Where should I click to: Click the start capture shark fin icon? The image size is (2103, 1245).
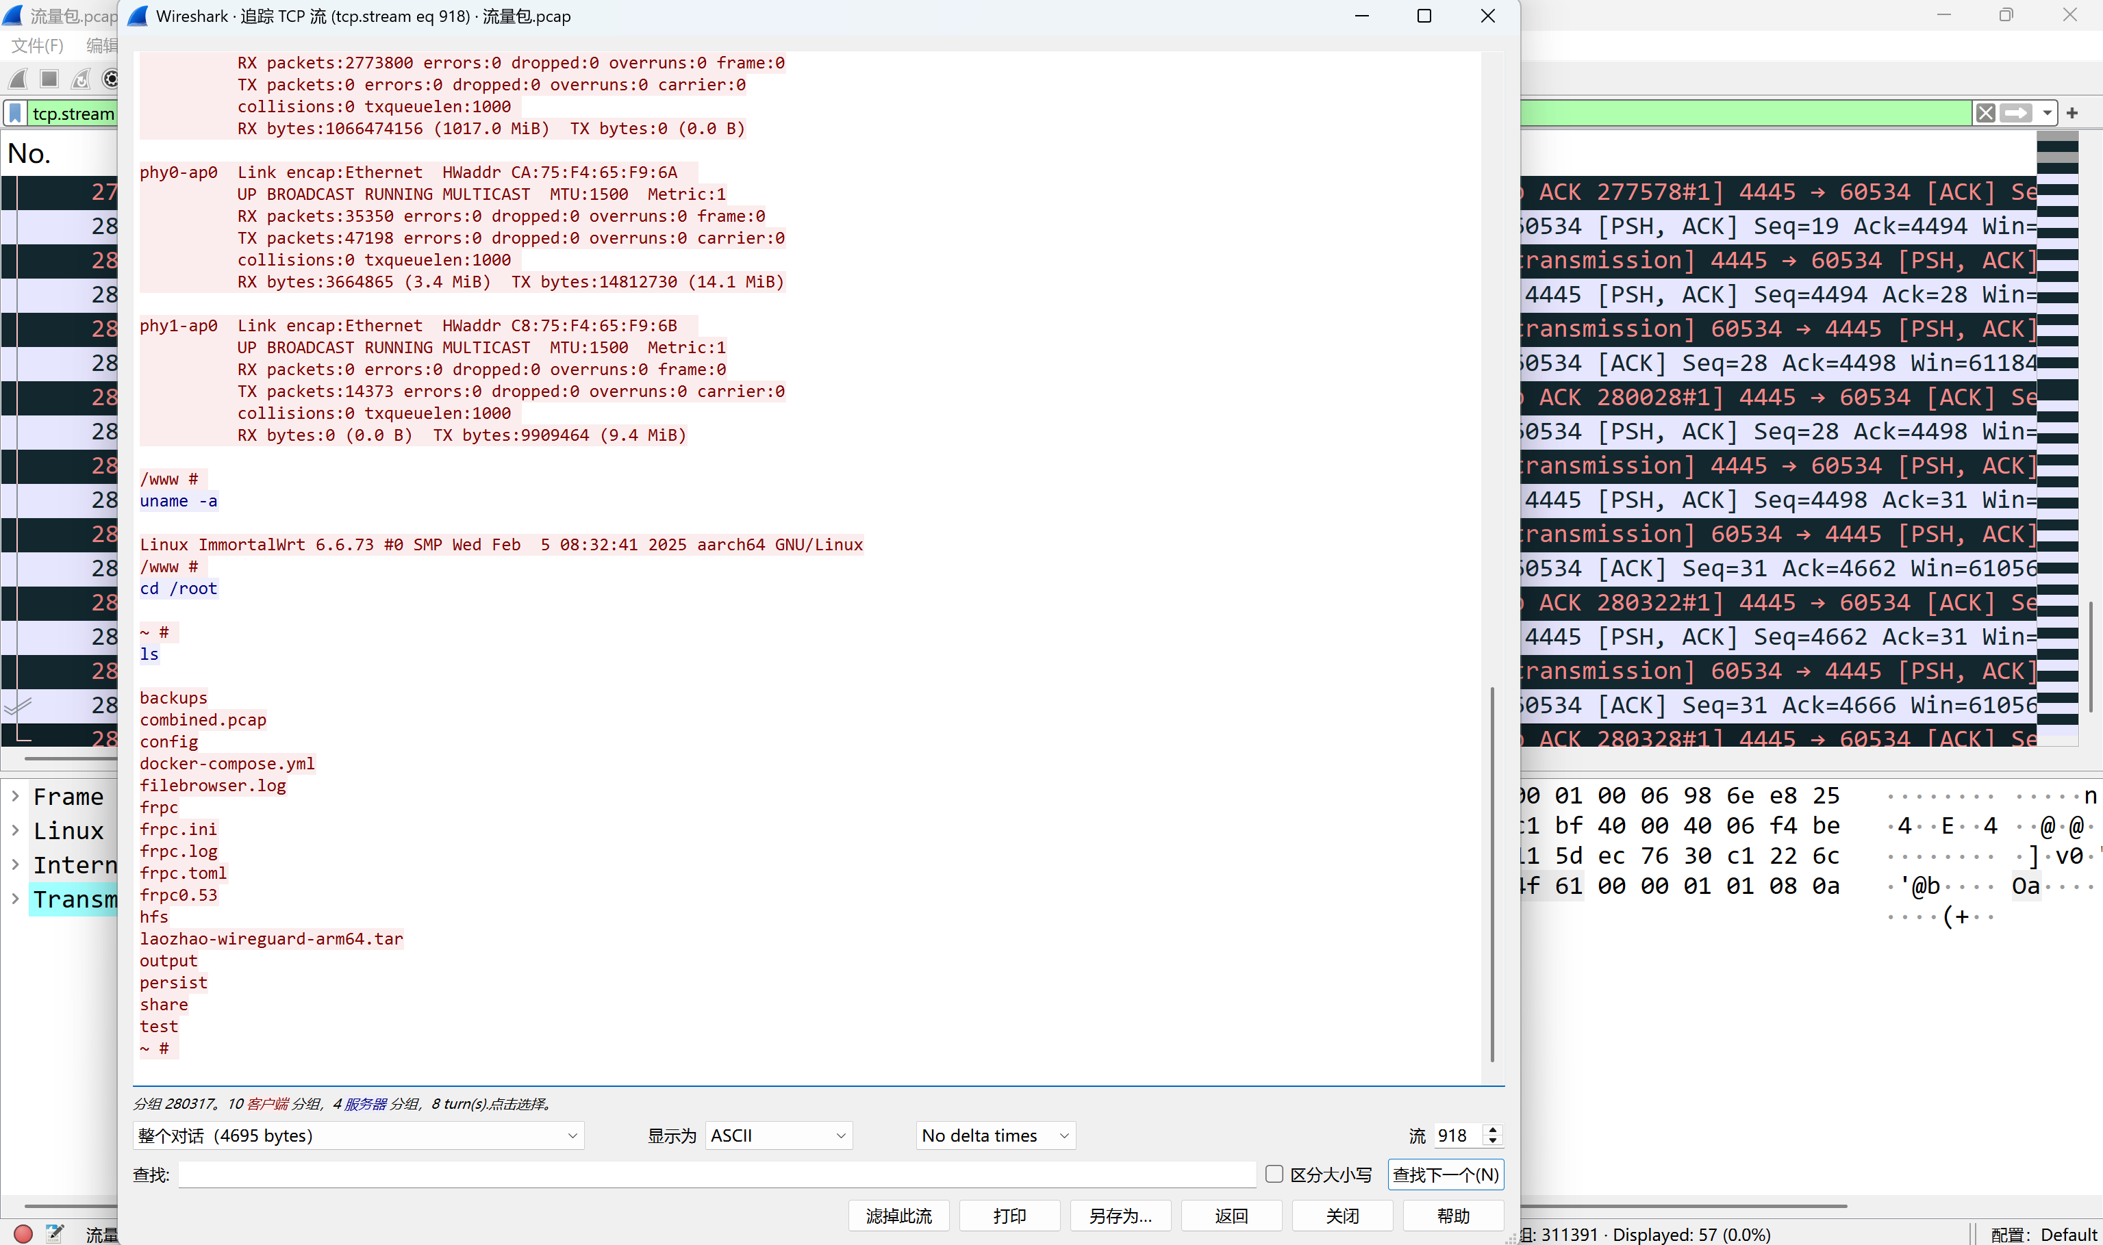[18, 79]
